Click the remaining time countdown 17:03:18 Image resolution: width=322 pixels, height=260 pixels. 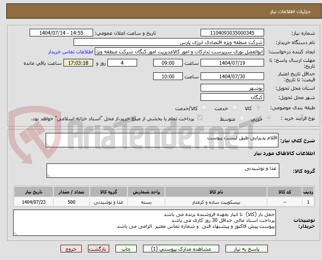click(x=78, y=63)
